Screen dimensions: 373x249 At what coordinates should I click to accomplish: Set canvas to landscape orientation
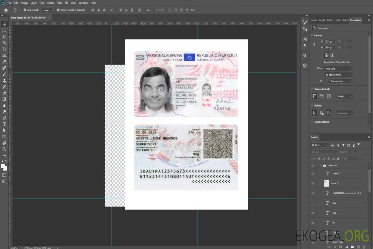coord(332,55)
